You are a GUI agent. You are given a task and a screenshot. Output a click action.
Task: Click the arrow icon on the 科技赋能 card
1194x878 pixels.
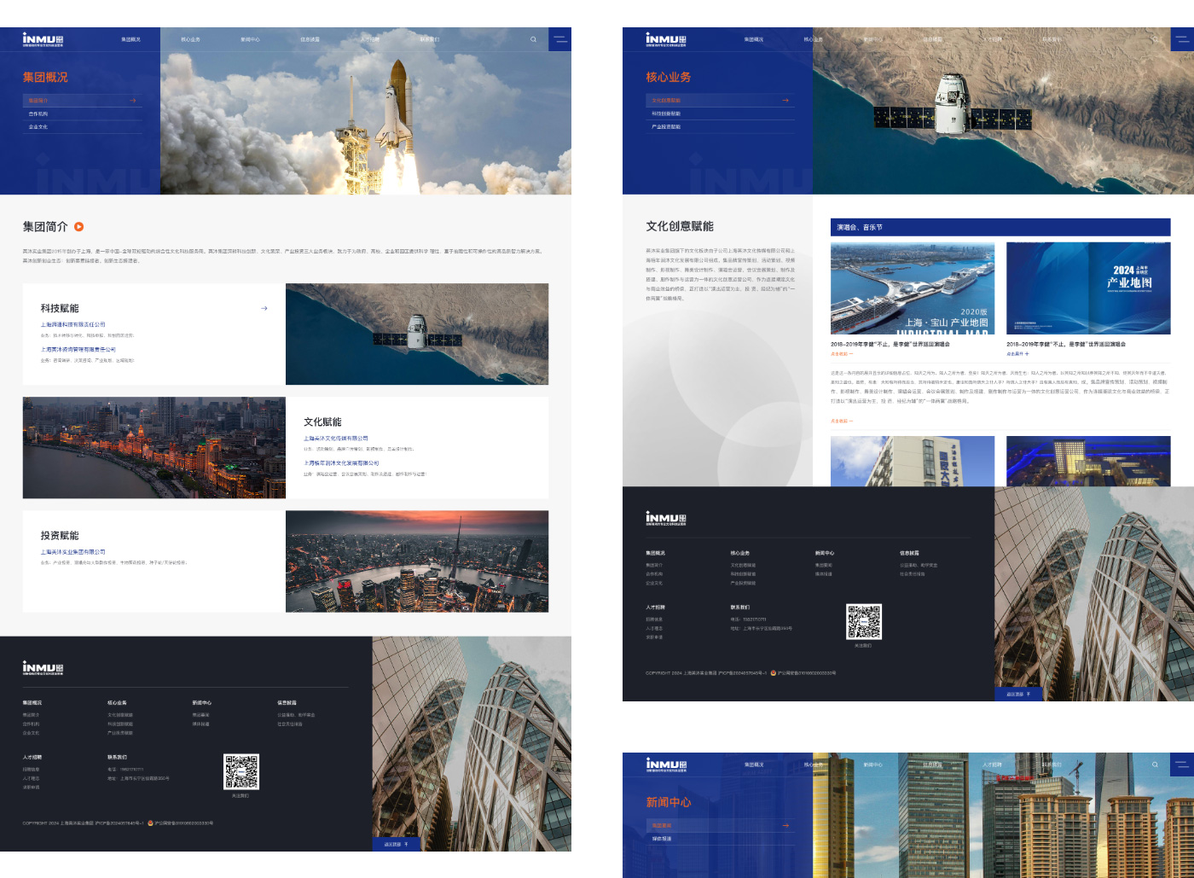(264, 308)
